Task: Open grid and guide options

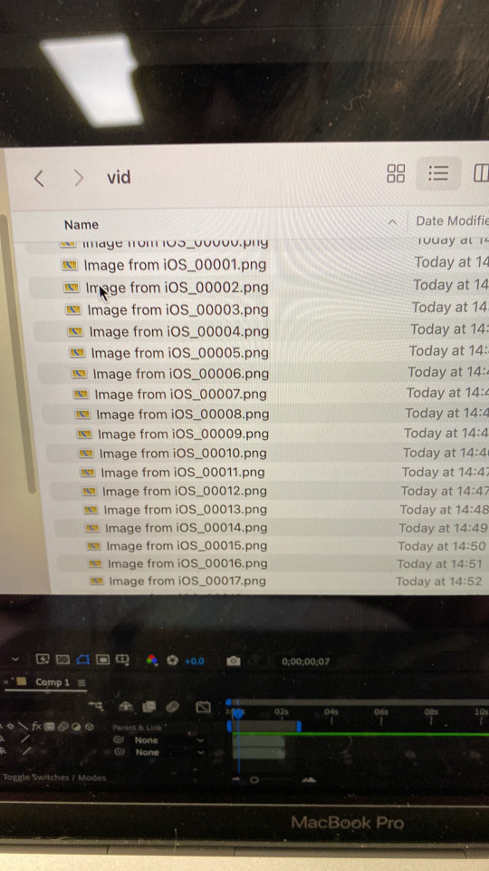Action: 122,660
